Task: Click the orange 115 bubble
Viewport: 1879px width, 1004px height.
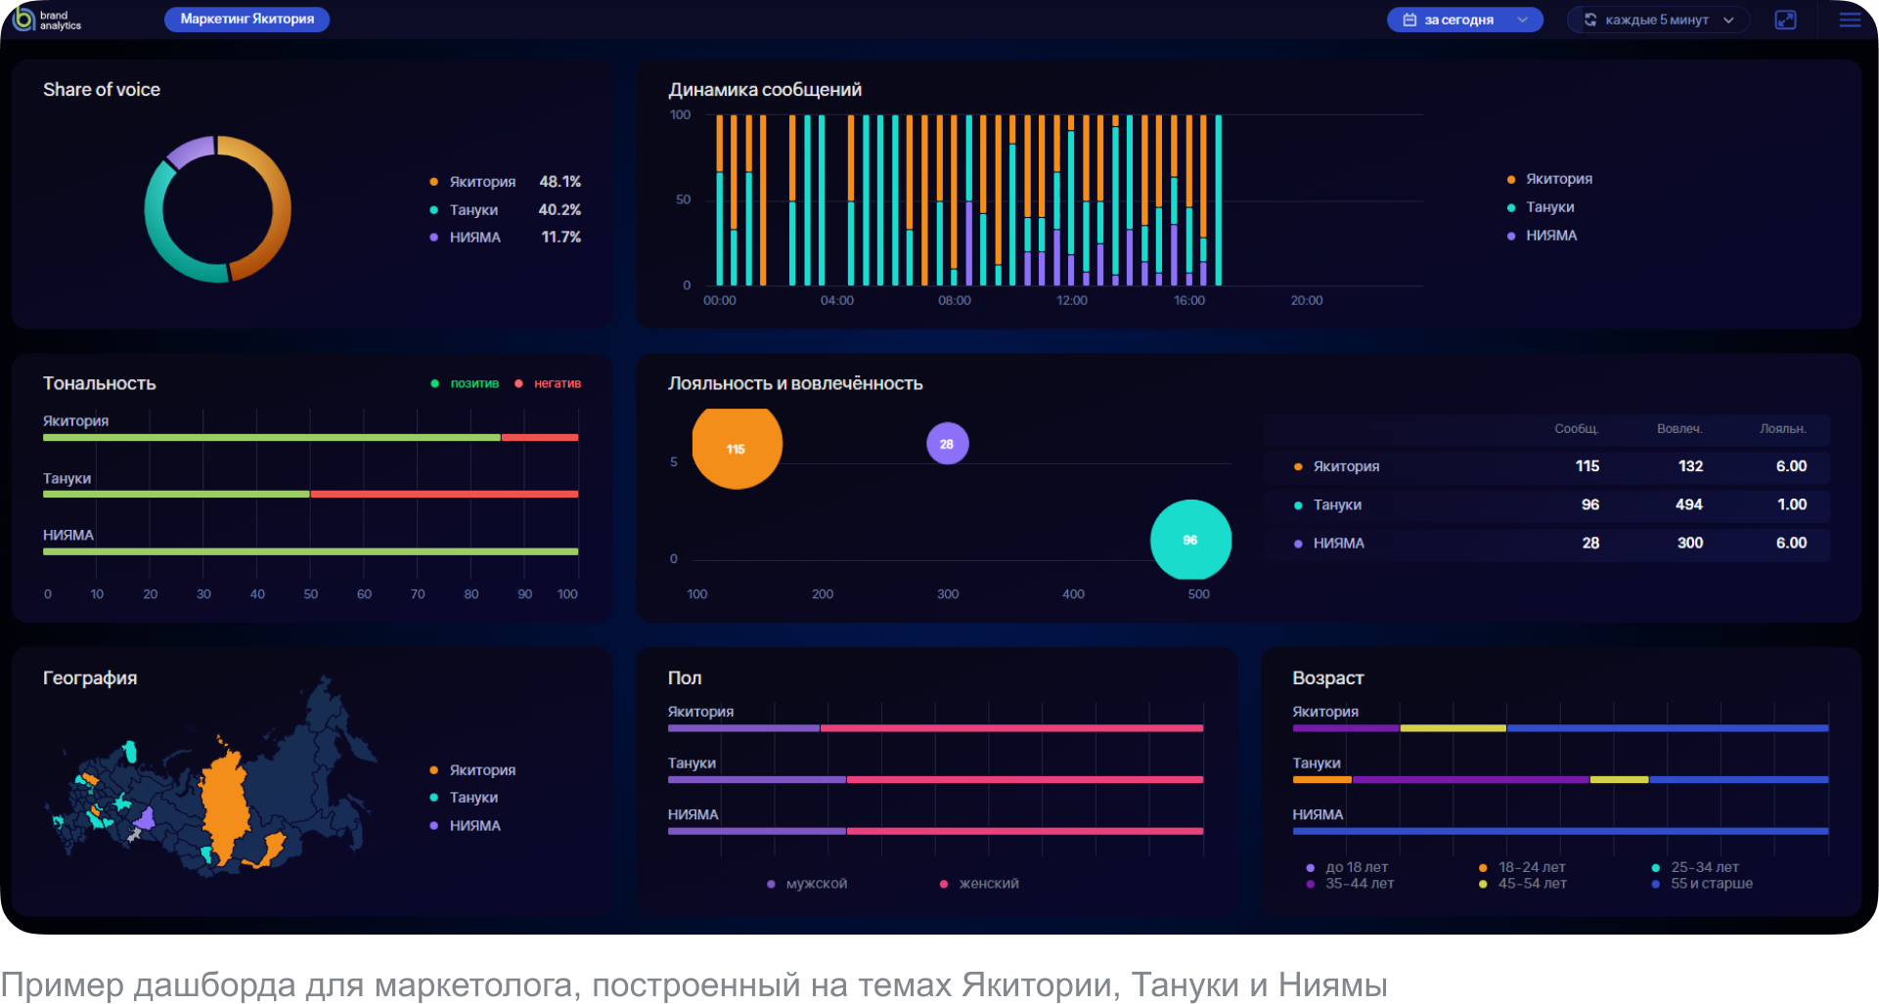Action: 737,447
